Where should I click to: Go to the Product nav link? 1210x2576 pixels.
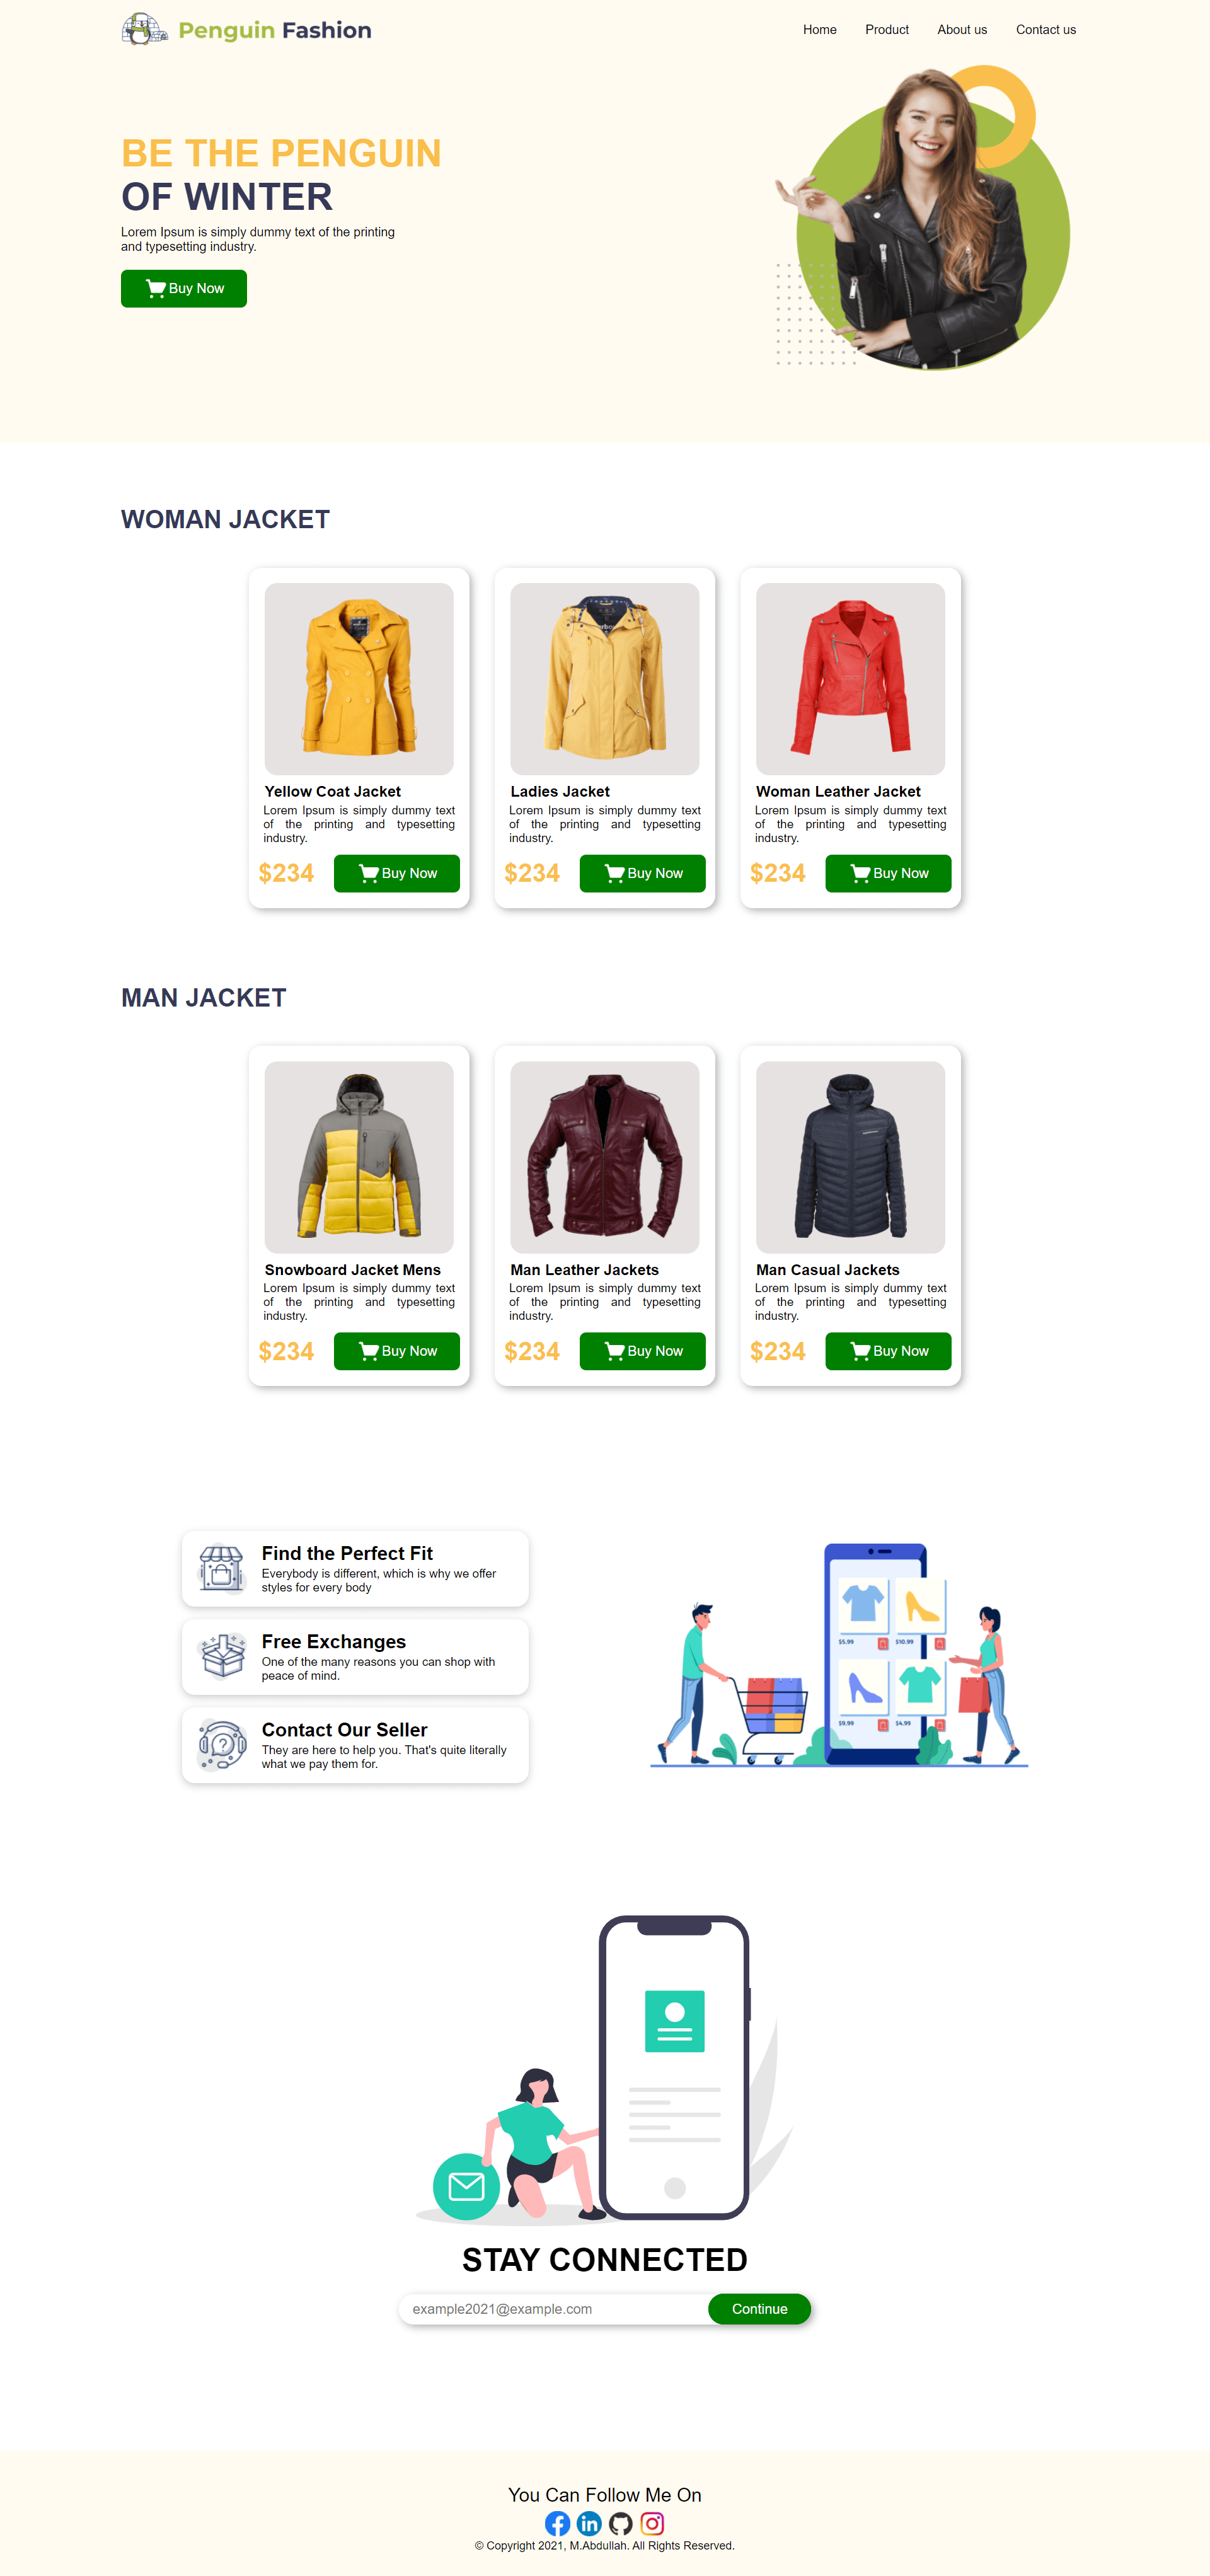[x=886, y=30]
